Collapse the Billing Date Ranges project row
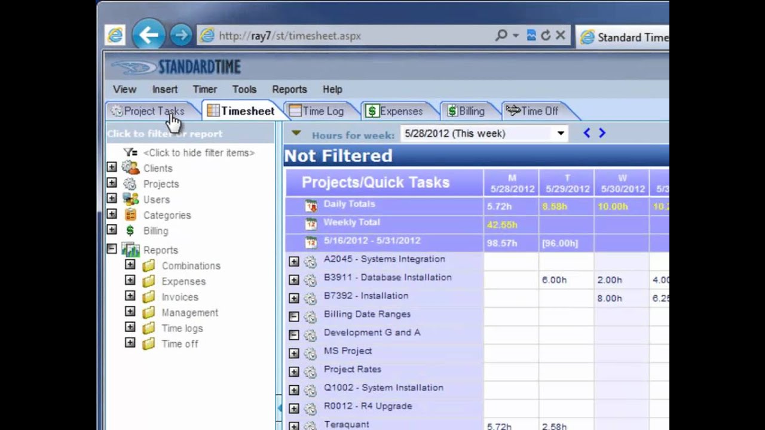The width and height of the screenshot is (765, 430). point(294,317)
